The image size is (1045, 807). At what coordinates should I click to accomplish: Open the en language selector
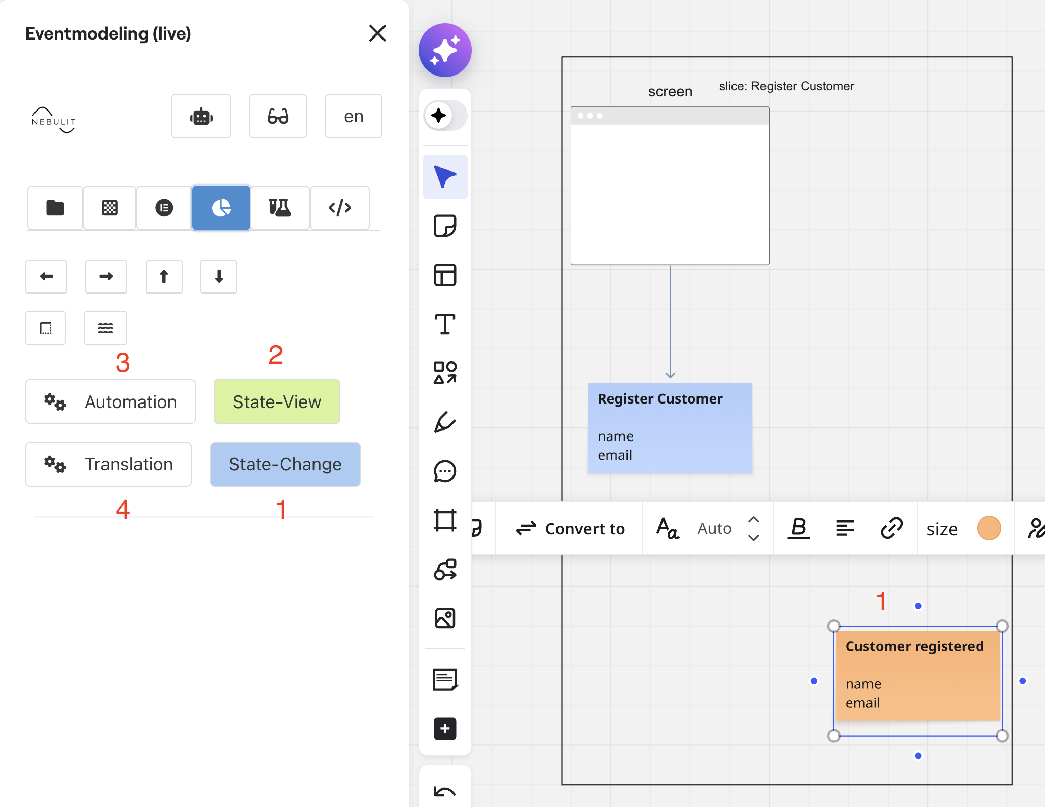(354, 116)
